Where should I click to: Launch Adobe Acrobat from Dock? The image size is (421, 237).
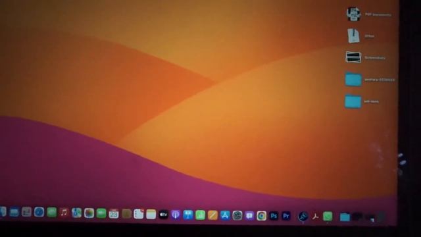(x=315, y=217)
